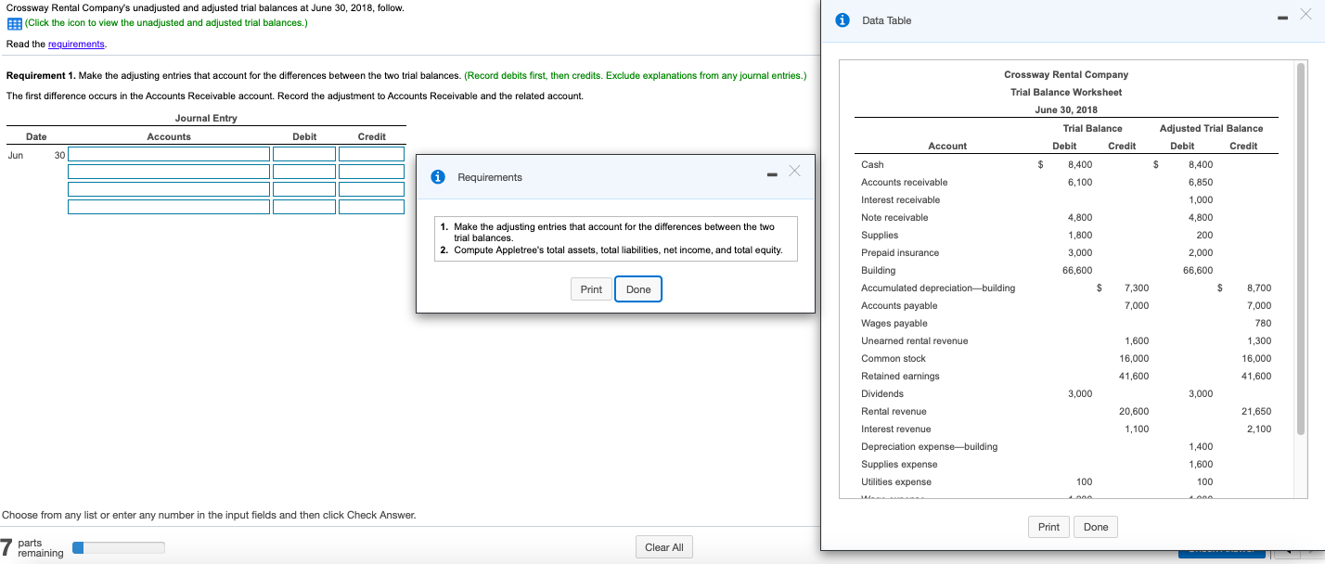Open the requirements link

[77, 45]
